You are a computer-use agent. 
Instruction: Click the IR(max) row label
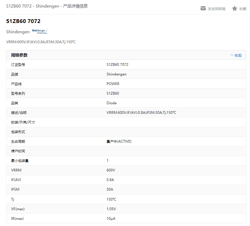pos(17,218)
